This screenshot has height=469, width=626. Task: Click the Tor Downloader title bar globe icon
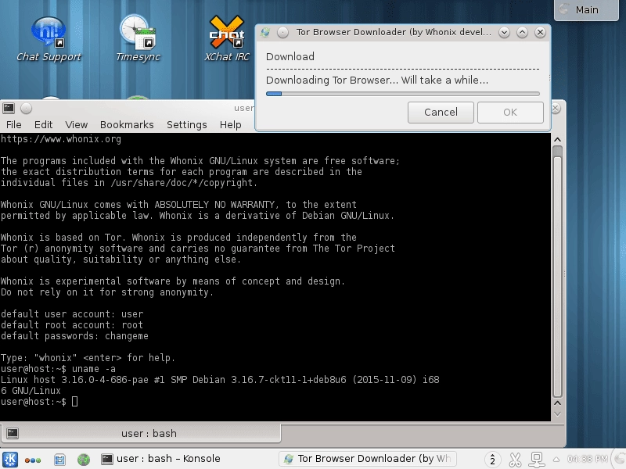pos(265,32)
